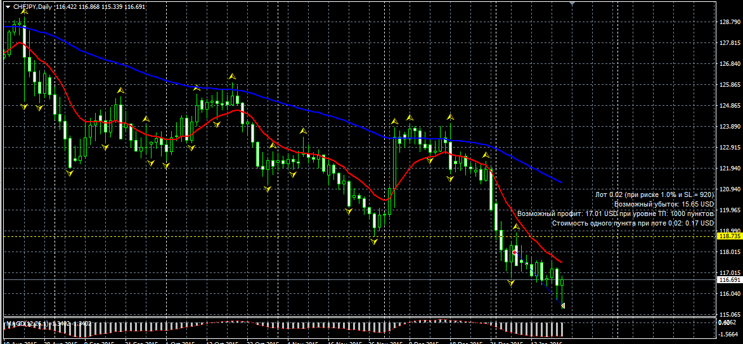
Task: Click fractal up arrow just above yellow dashed line
Action: [517, 227]
